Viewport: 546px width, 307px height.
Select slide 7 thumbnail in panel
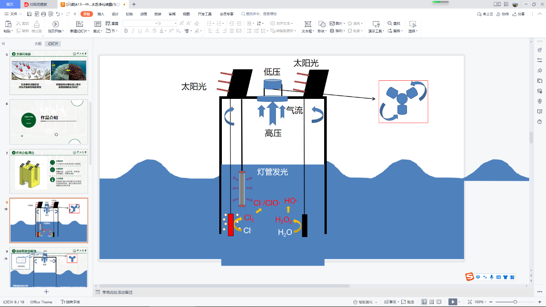(48, 171)
